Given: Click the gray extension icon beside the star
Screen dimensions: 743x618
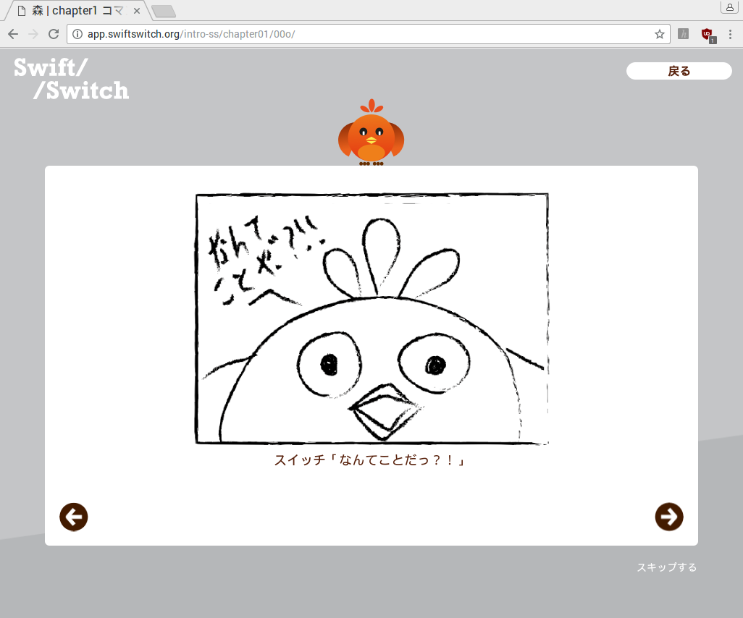Looking at the screenshot, I should click(x=683, y=34).
